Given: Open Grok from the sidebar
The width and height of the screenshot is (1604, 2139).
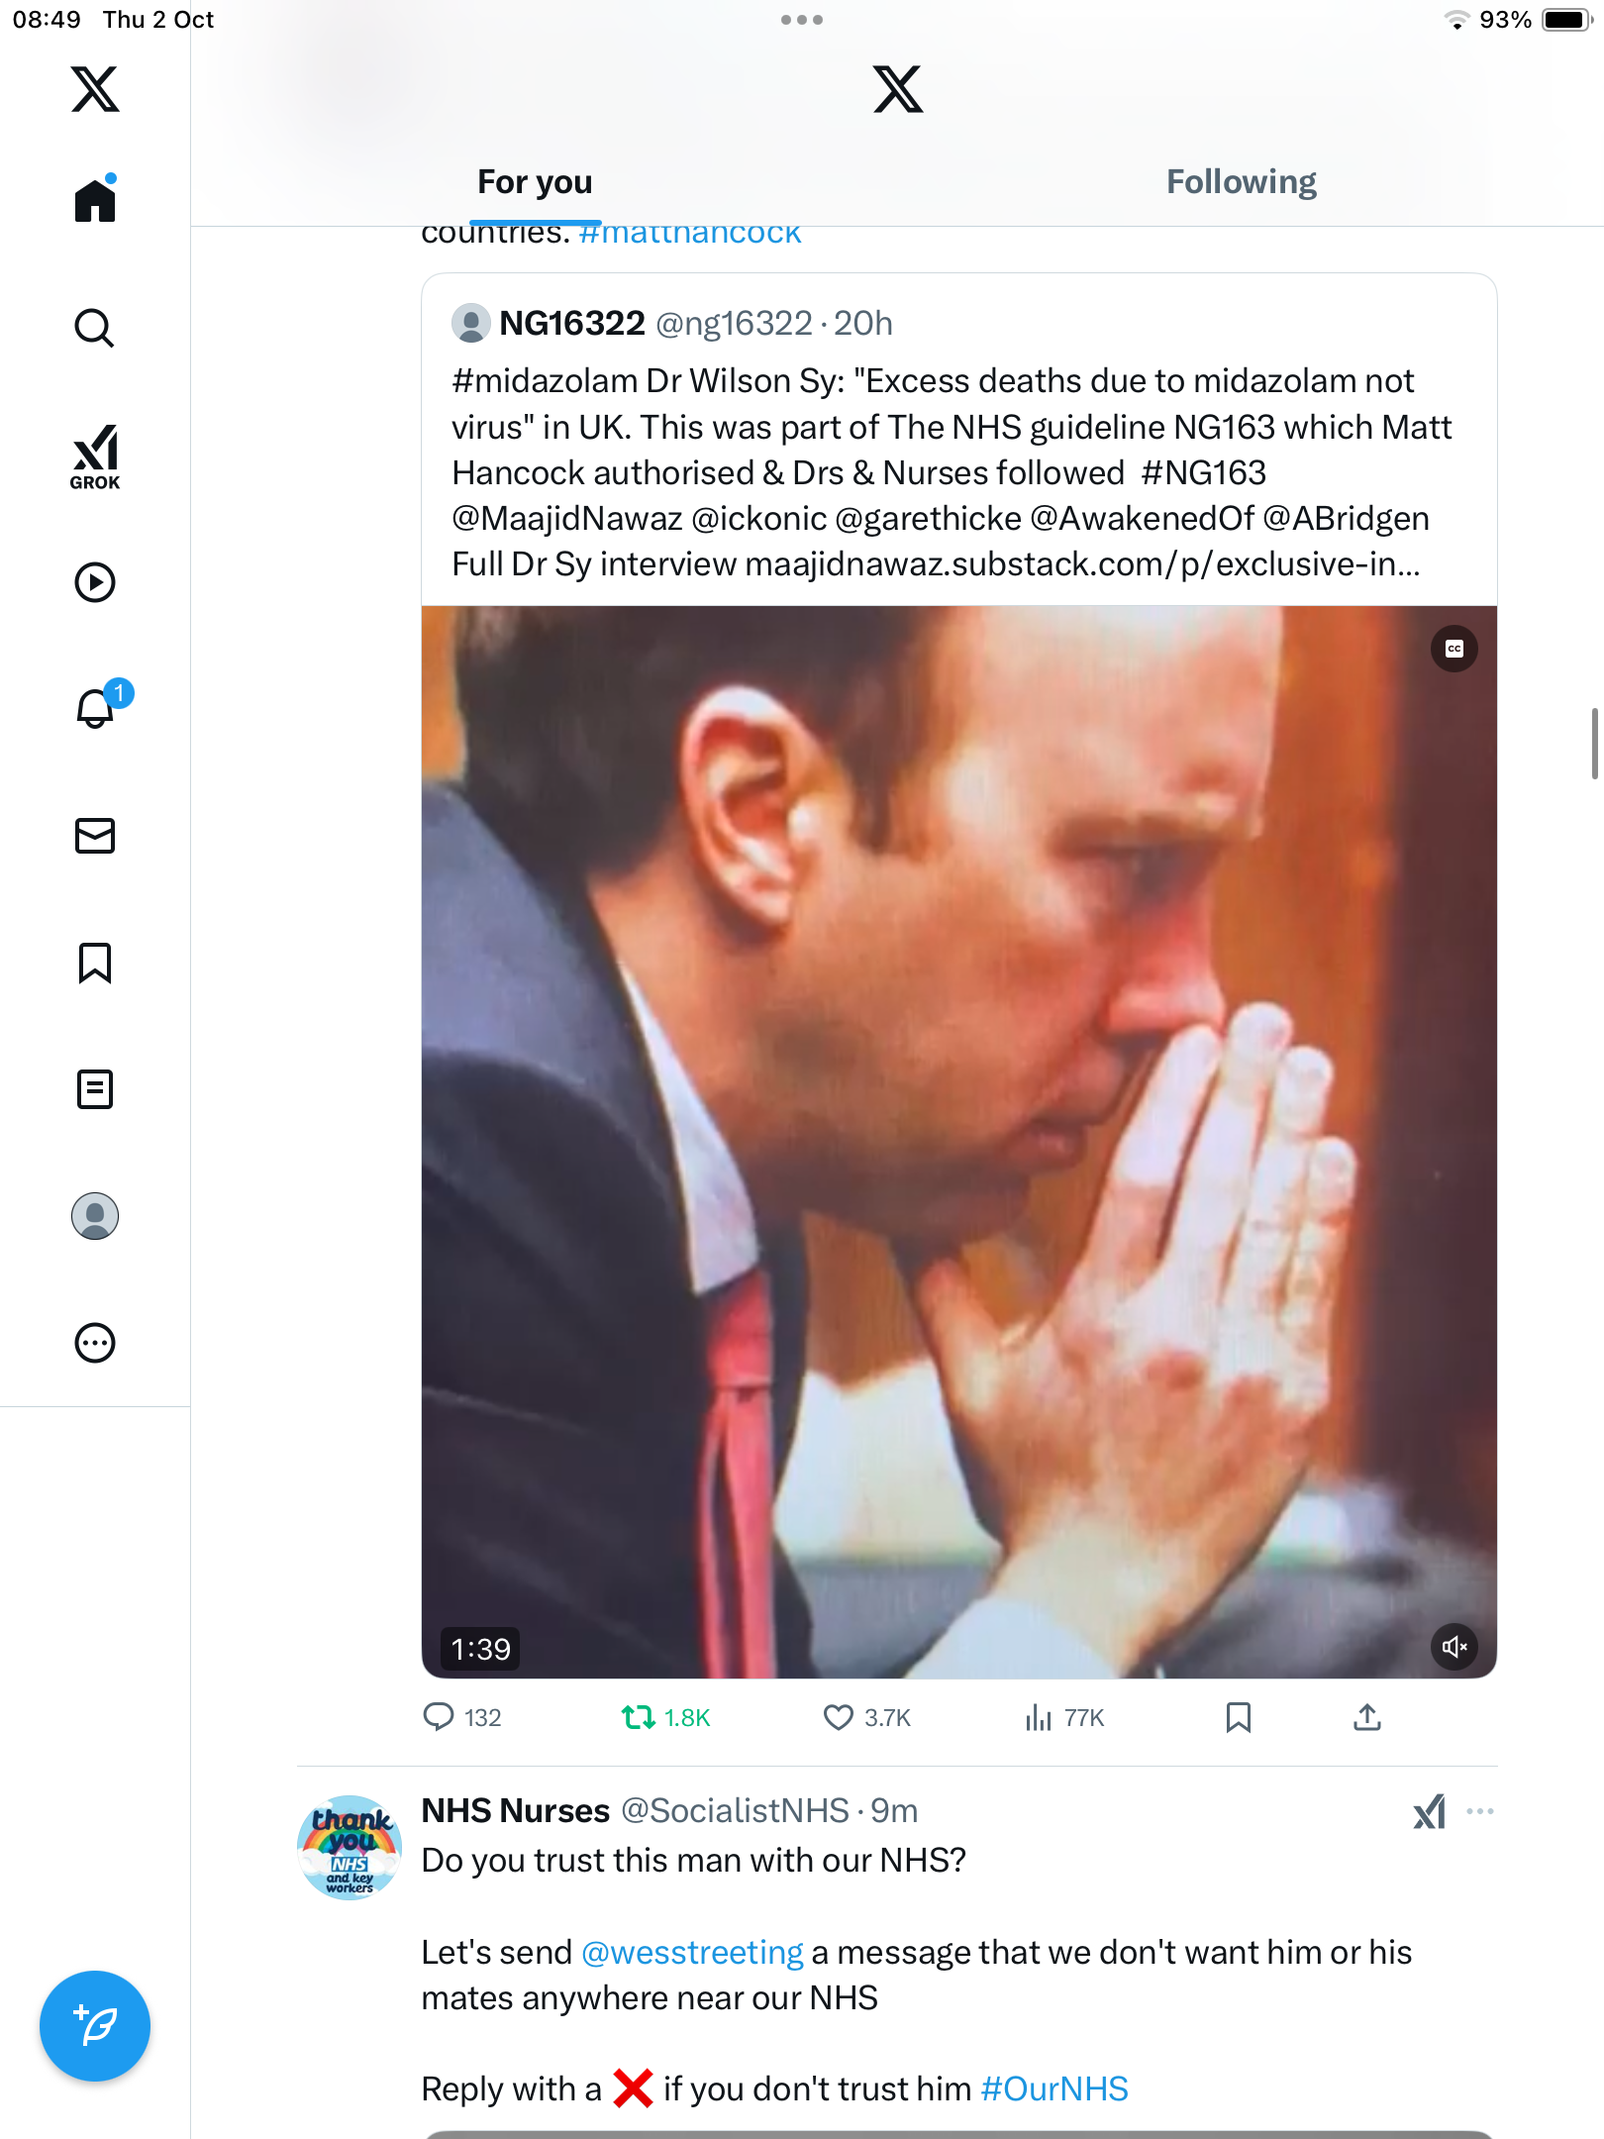Looking at the screenshot, I should point(95,457).
